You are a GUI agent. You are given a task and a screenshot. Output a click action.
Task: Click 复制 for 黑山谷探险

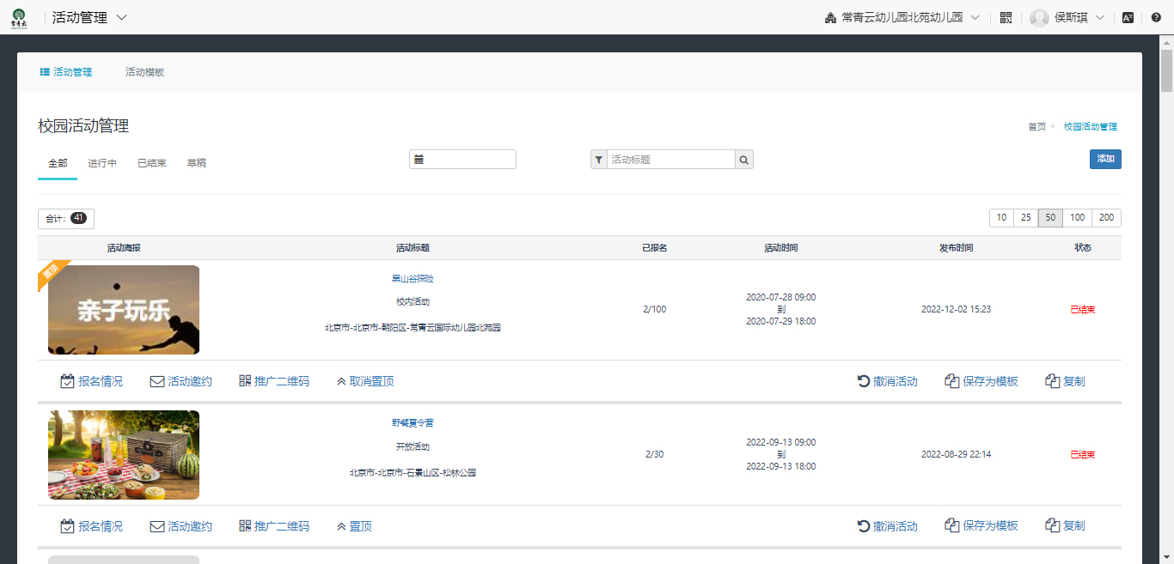click(1065, 381)
